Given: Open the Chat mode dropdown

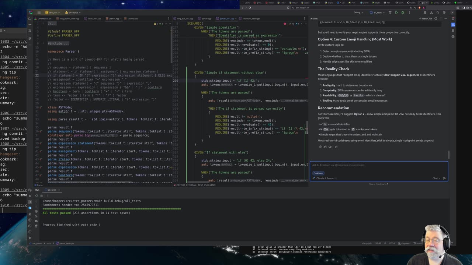Looking at the screenshot, I should click(x=436, y=178).
